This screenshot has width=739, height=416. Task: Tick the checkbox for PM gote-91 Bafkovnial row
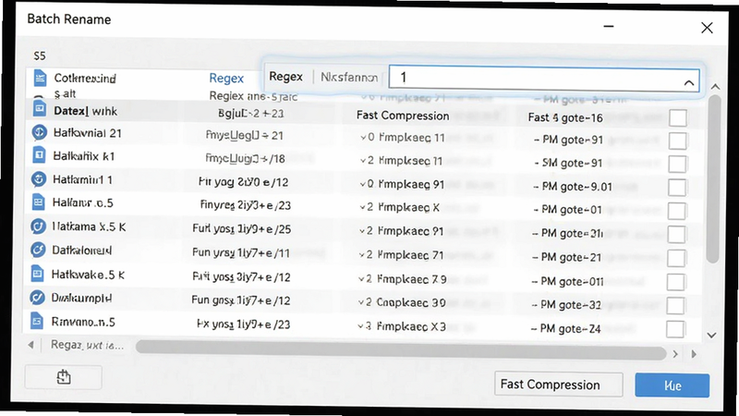tap(678, 141)
